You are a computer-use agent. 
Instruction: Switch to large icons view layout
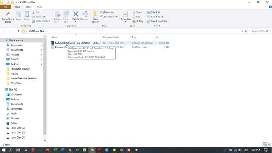tap(269, 144)
